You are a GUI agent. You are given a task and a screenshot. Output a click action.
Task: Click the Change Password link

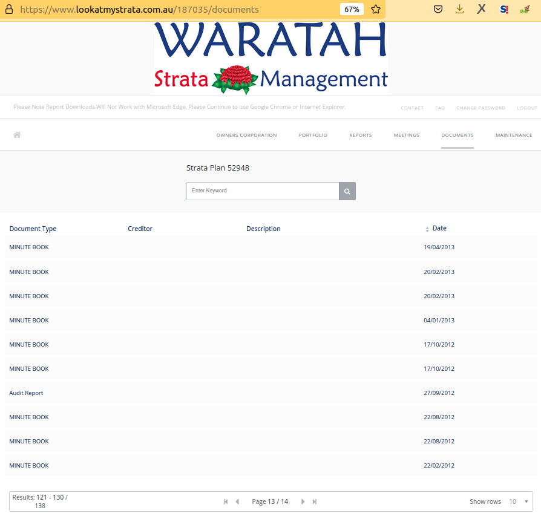(480, 108)
